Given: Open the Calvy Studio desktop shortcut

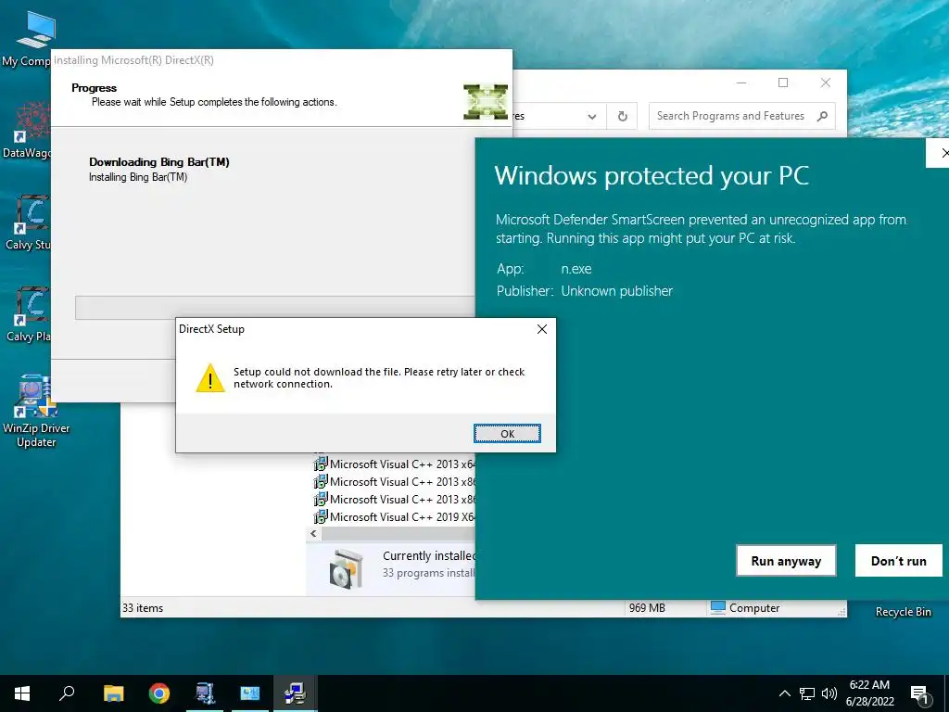Looking at the screenshot, I should (27, 222).
